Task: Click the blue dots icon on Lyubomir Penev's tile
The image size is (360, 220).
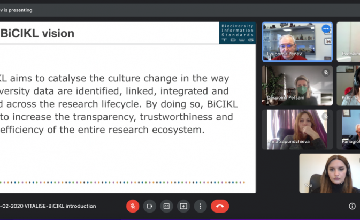Action: (325, 29)
